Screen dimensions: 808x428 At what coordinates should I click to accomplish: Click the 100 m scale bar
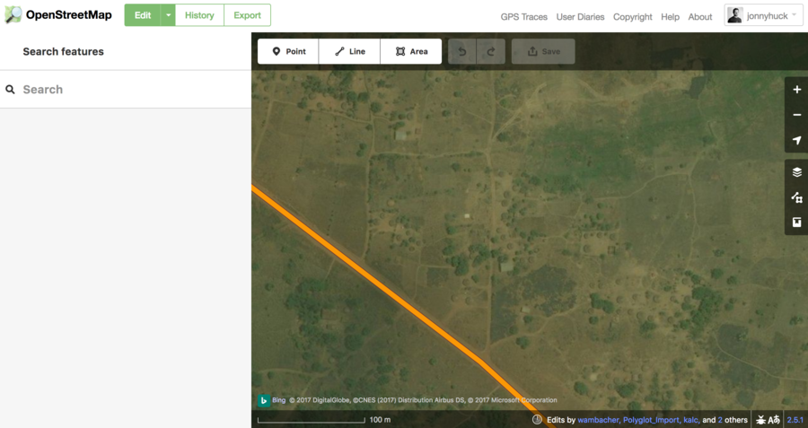[312, 421]
